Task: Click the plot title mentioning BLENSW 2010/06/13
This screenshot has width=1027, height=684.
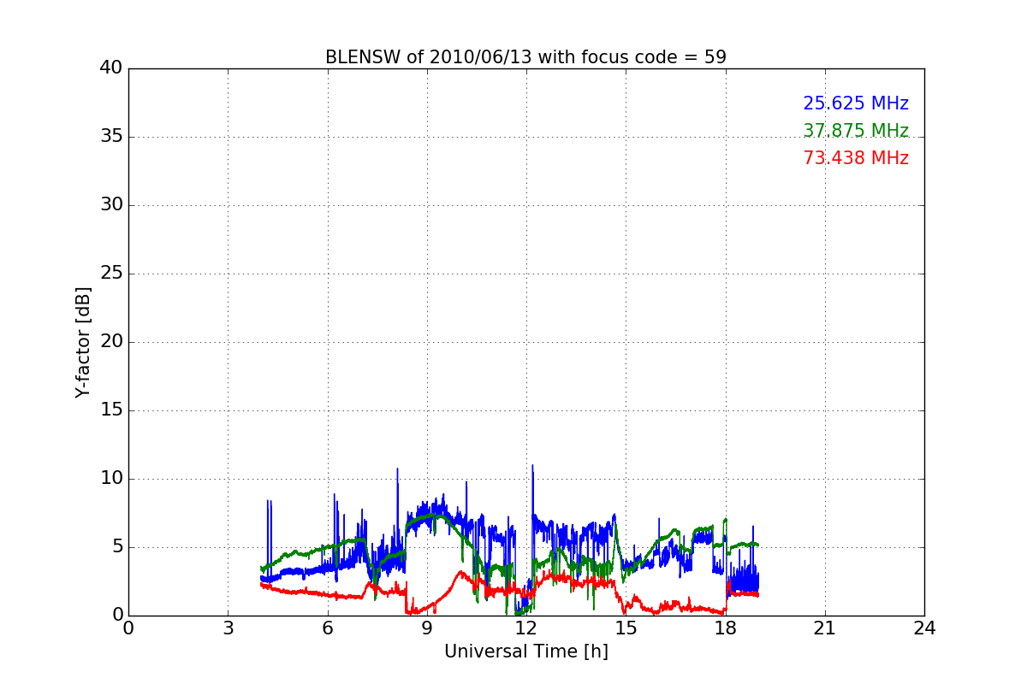Action: 525,57
